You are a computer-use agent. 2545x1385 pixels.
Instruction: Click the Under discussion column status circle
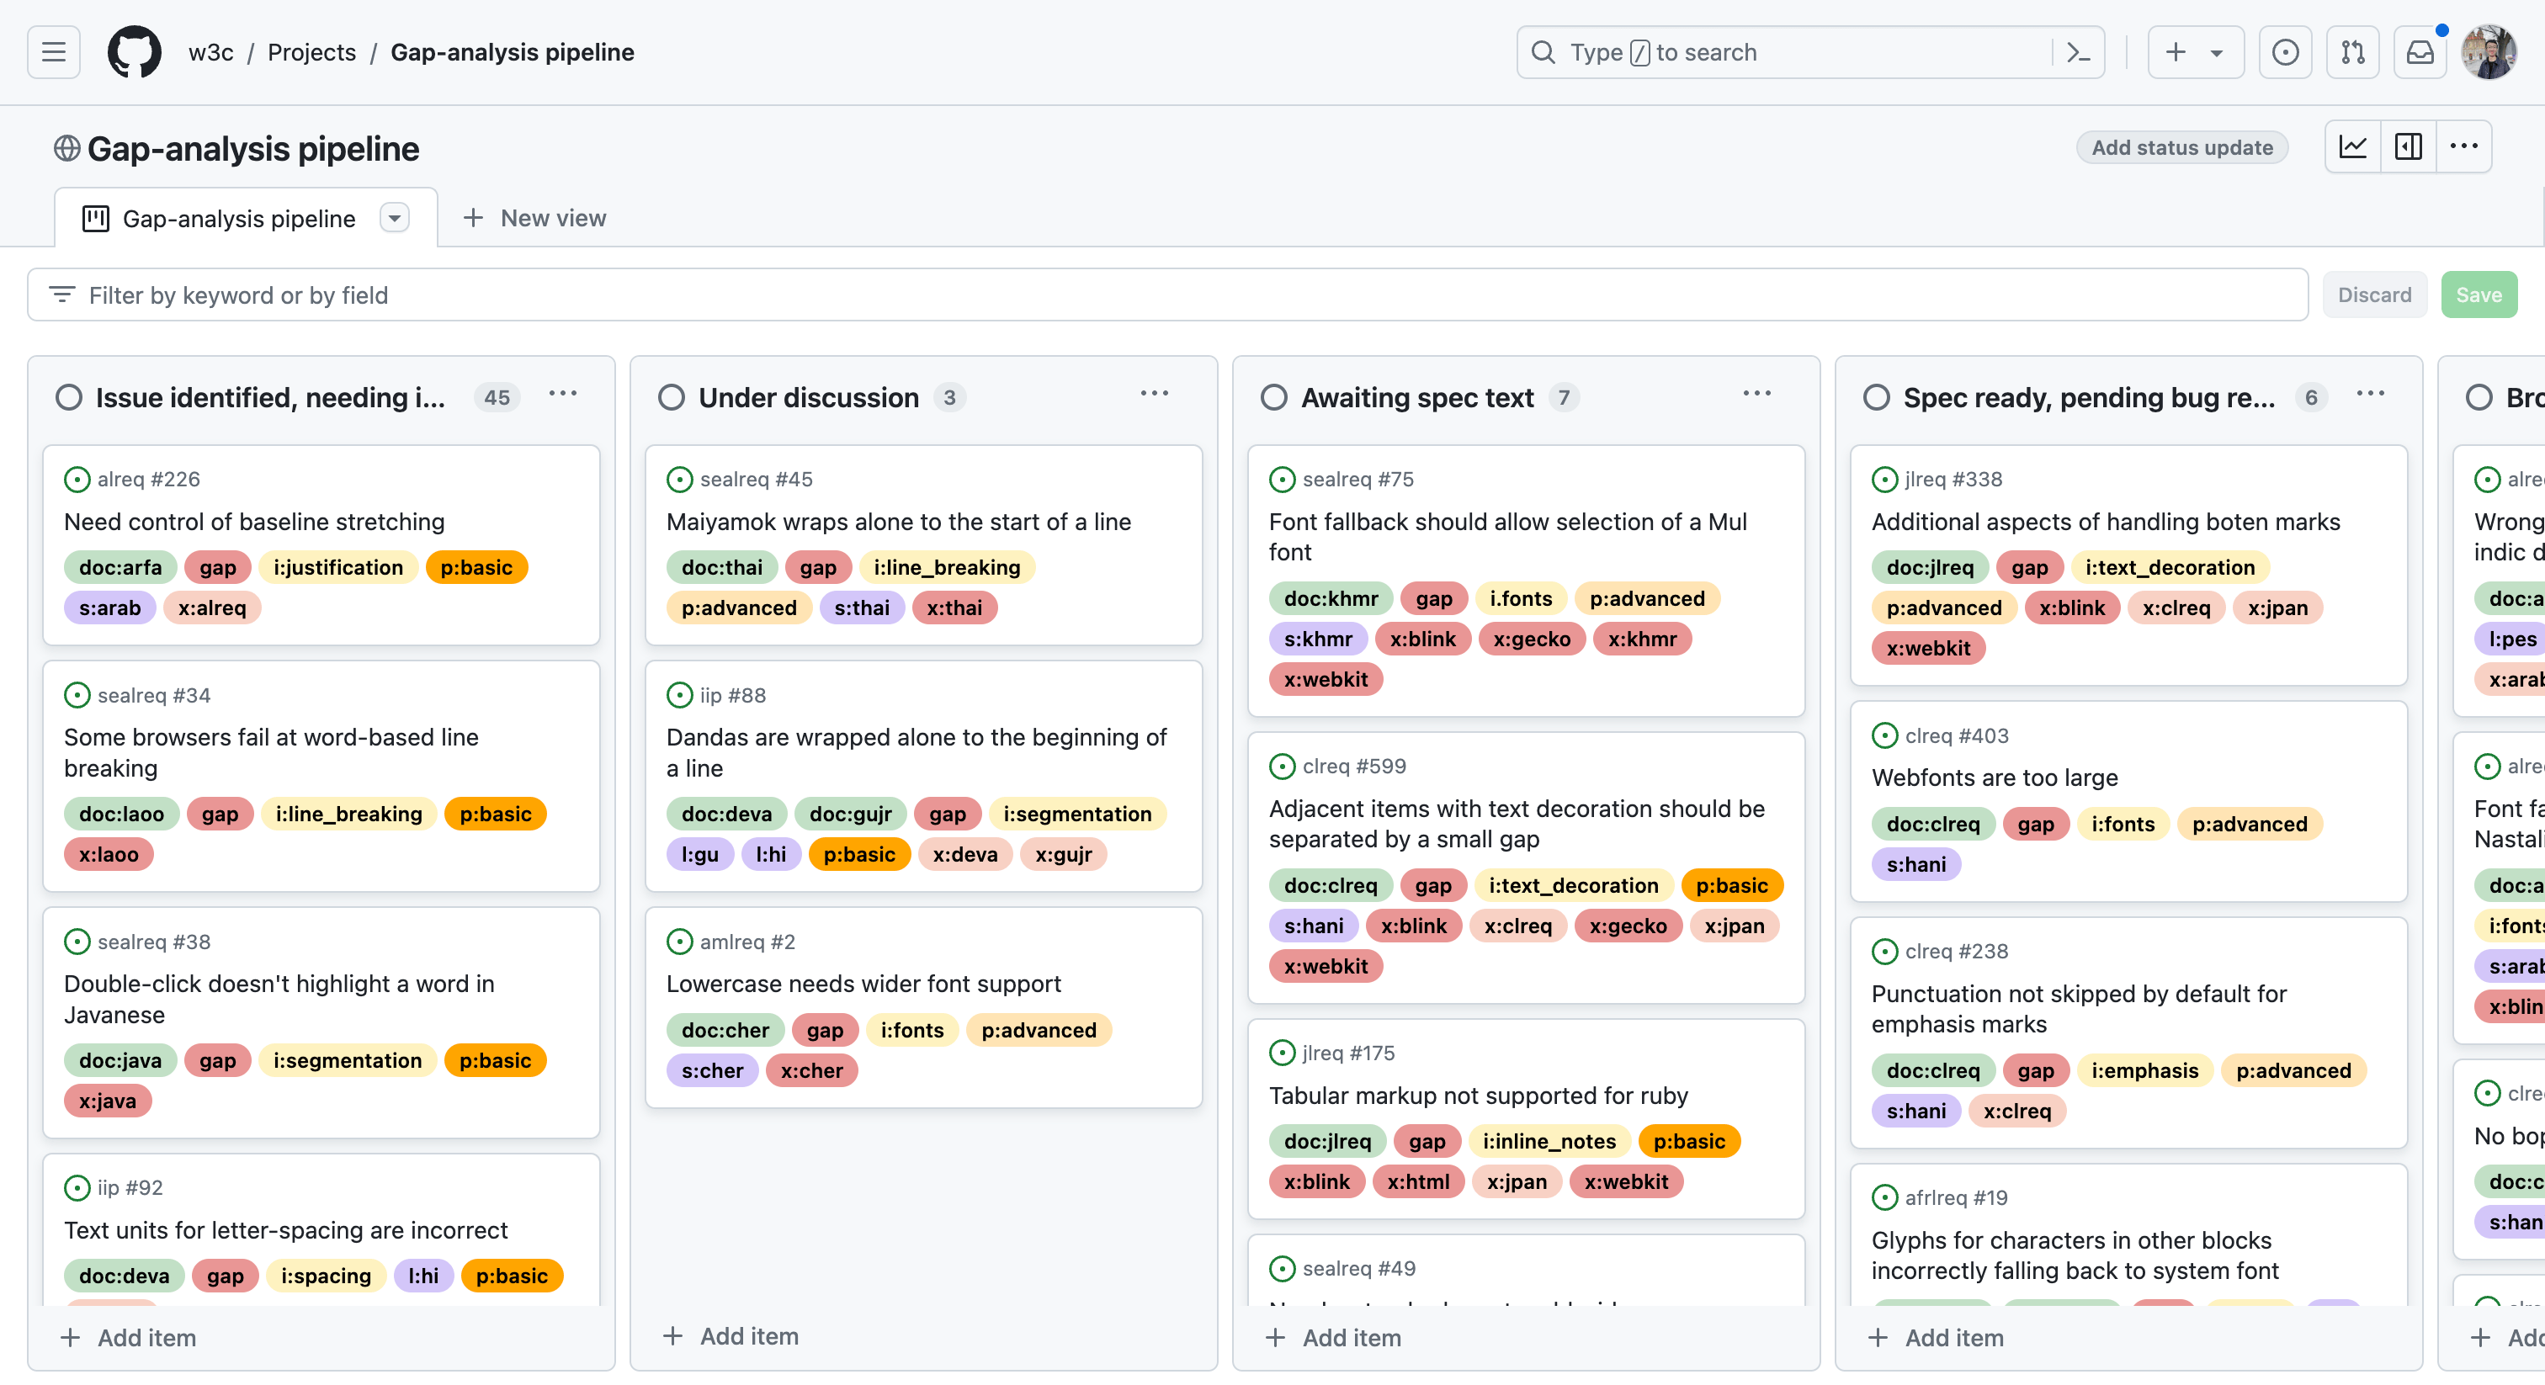point(672,397)
